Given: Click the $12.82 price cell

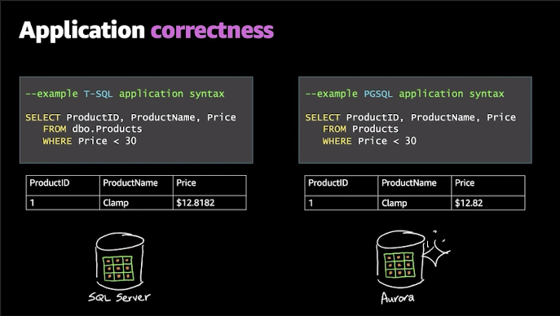Looking at the screenshot, I should pos(488,203).
